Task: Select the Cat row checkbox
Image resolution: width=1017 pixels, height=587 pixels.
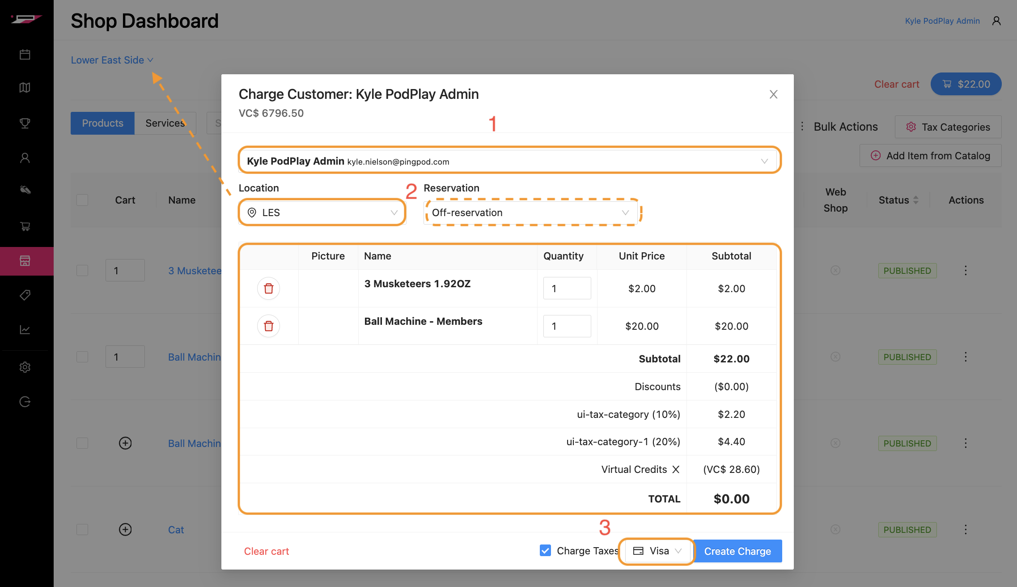Action: pyautogui.click(x=82, y=529)
